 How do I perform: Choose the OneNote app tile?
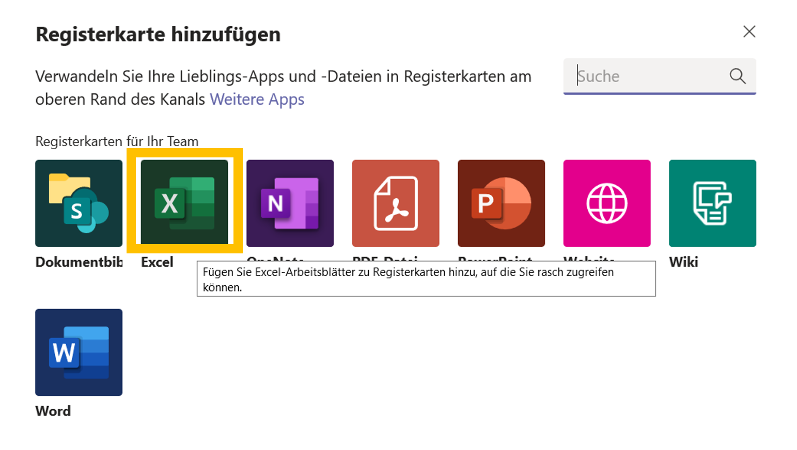click(x=290, y=203)
